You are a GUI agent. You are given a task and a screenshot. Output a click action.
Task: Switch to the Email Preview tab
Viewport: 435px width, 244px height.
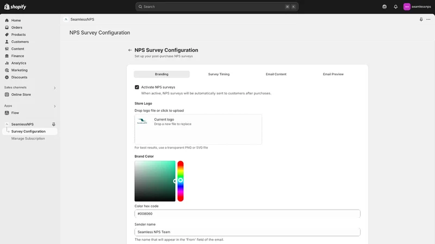(x=333, y=74)
